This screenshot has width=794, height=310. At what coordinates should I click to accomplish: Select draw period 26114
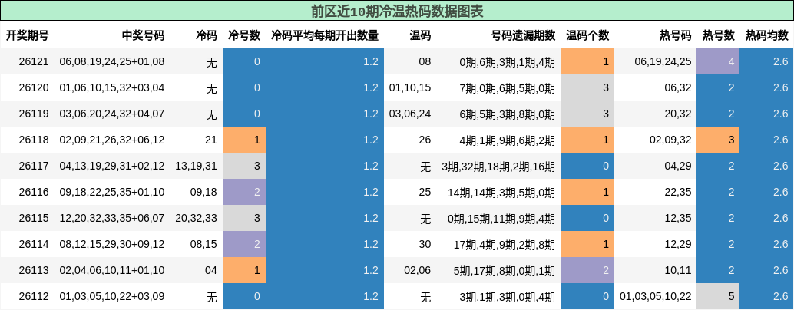(34, 244)
